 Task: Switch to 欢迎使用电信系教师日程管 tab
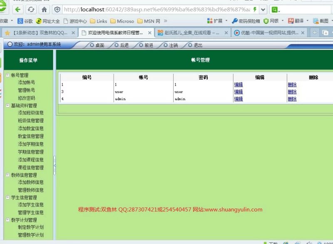(x=115, y=33)
